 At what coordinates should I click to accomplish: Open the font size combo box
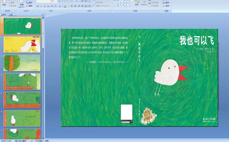[x=54, y=1]
